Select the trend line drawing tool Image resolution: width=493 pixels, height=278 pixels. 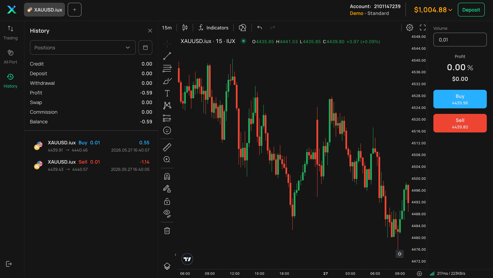point(167,56)
